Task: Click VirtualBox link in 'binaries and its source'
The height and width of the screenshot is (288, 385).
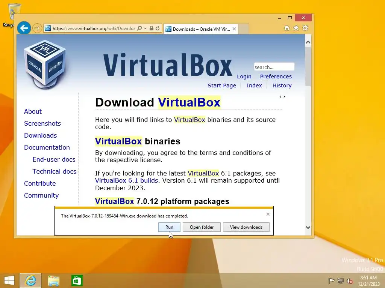Action: tap(189, 120)
